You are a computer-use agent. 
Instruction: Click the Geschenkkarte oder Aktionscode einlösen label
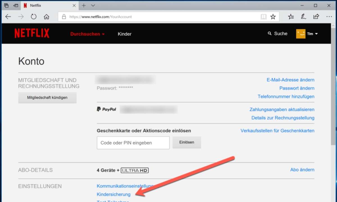pyautogui.click(x=144, y=131)
